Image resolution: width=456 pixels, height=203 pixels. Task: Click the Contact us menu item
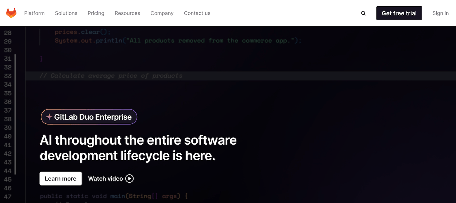pos(197,13)
